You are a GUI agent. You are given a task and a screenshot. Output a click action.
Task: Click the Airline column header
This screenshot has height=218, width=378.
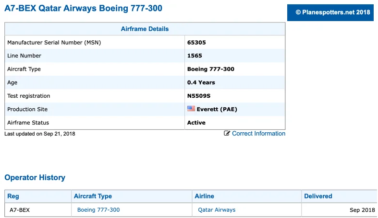(204, 196)
